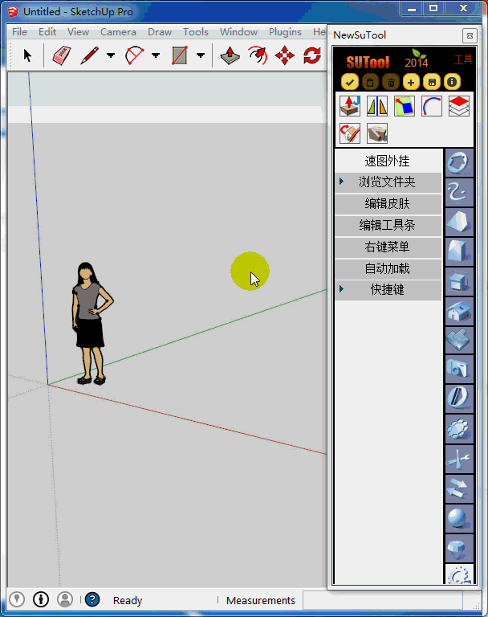Image resolution: width=488 pixels, height=617 pixels.
Task: Select the Rectangle shape tool
Action: [x=179, y=55]
